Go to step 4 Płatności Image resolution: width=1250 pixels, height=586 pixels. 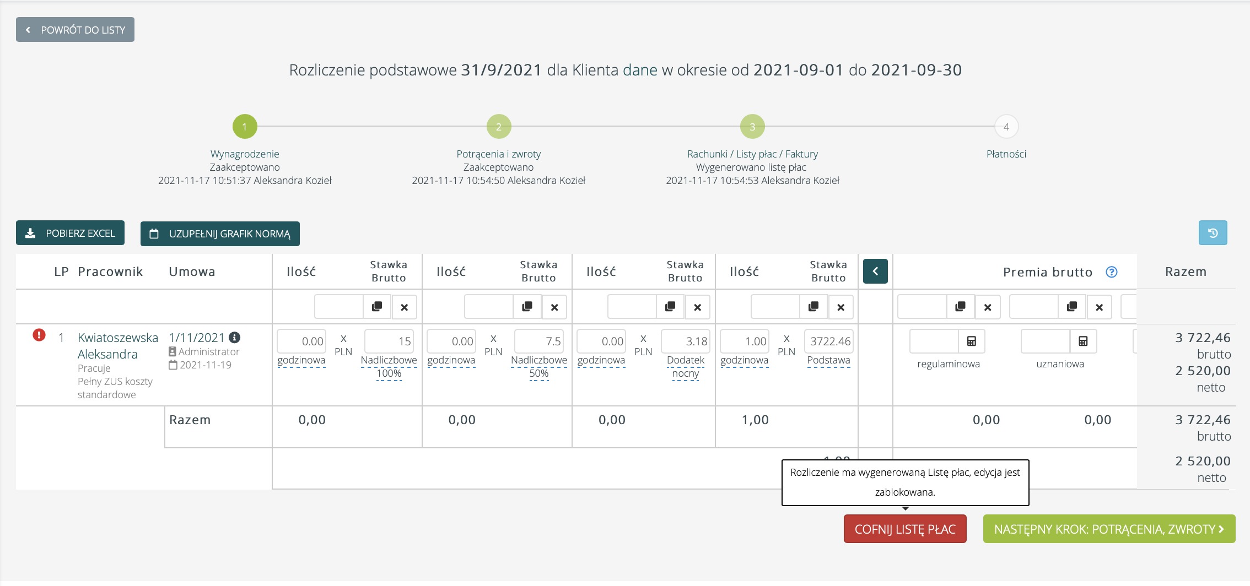tap(1006, 127)
